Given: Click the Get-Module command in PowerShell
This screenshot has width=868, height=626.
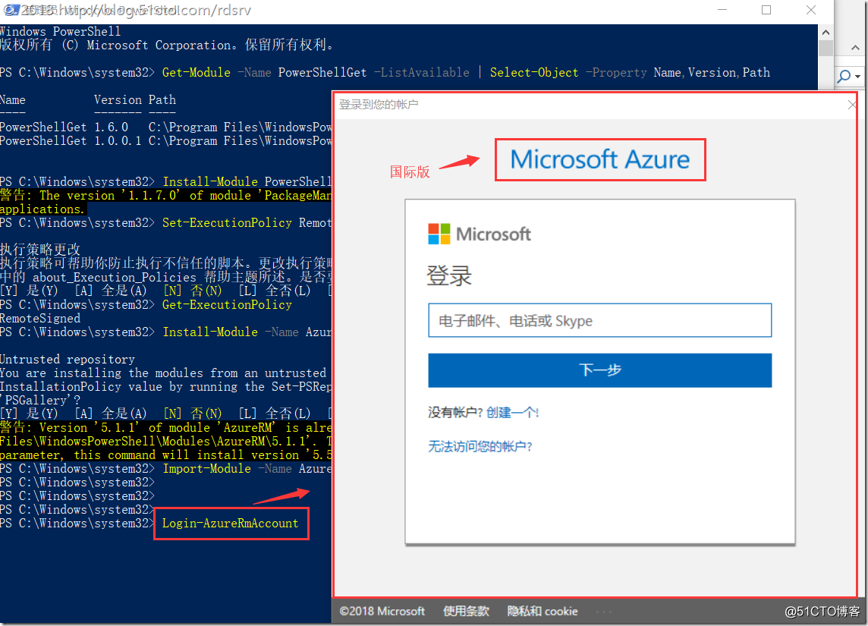Looking at the screenshot, I should [x=196, y=73].
